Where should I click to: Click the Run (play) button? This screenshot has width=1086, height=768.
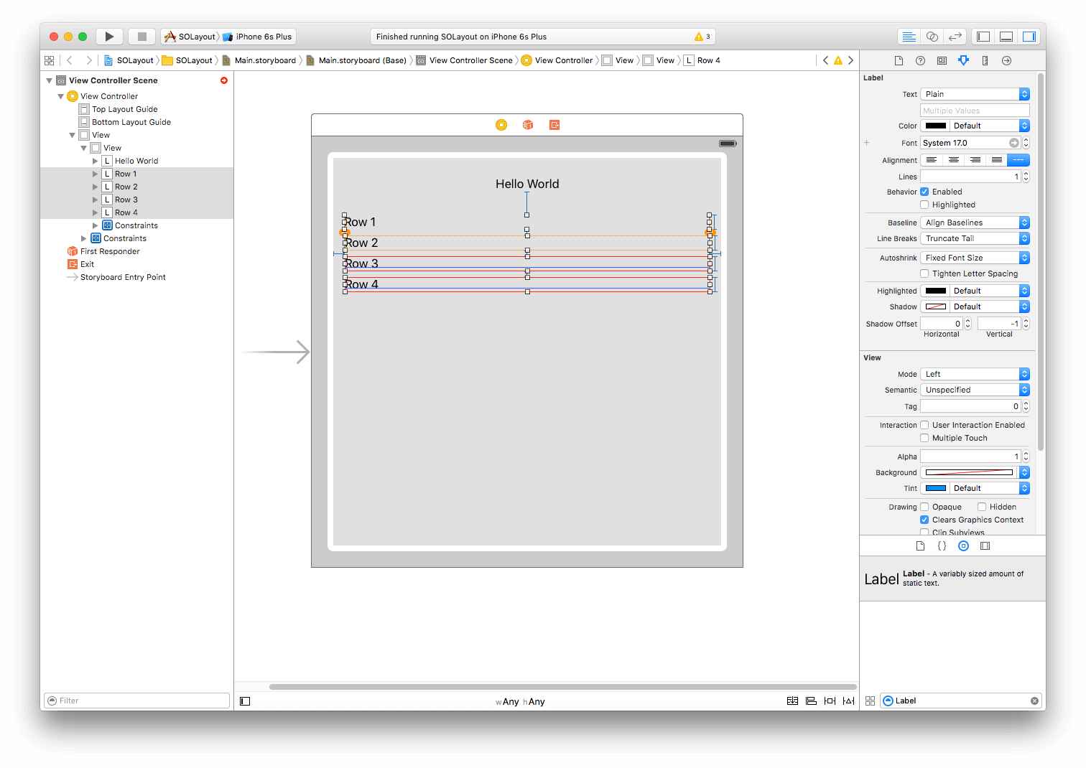tap(109, 37)
